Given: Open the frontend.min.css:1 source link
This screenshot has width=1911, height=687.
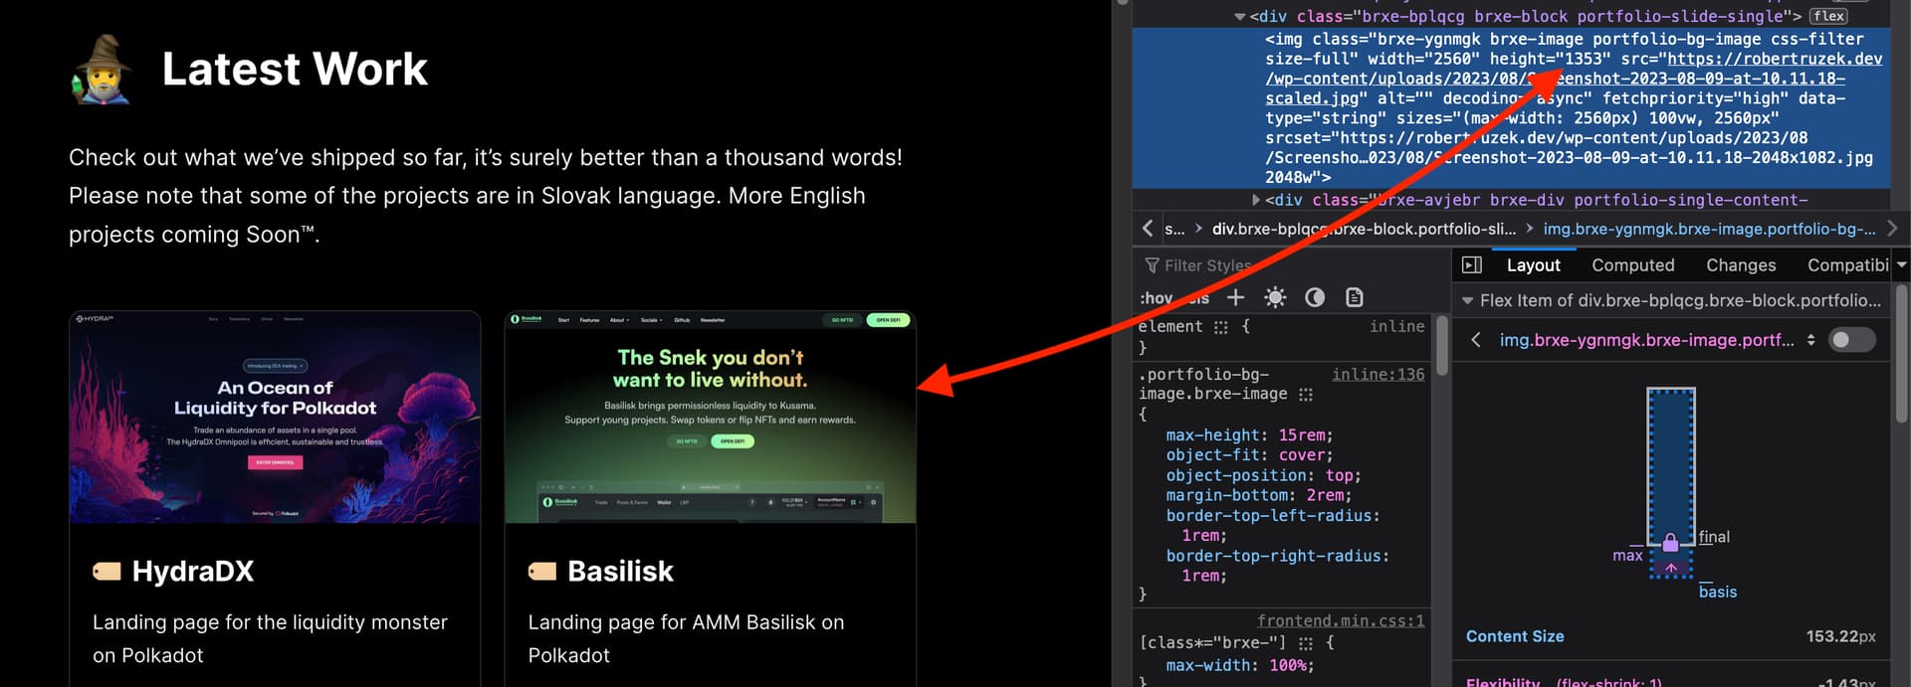Looking at the screenshot, I should tap(1341, 620).
